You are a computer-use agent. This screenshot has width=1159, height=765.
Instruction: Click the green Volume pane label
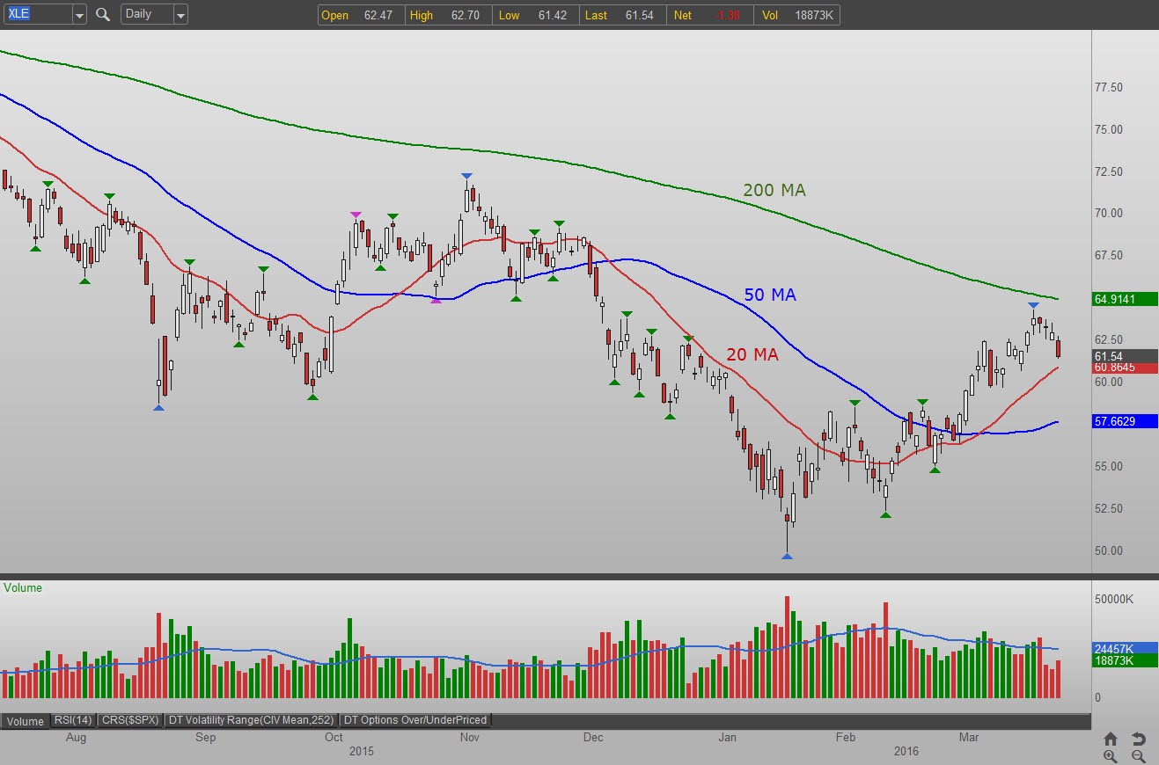pos(23,587)
